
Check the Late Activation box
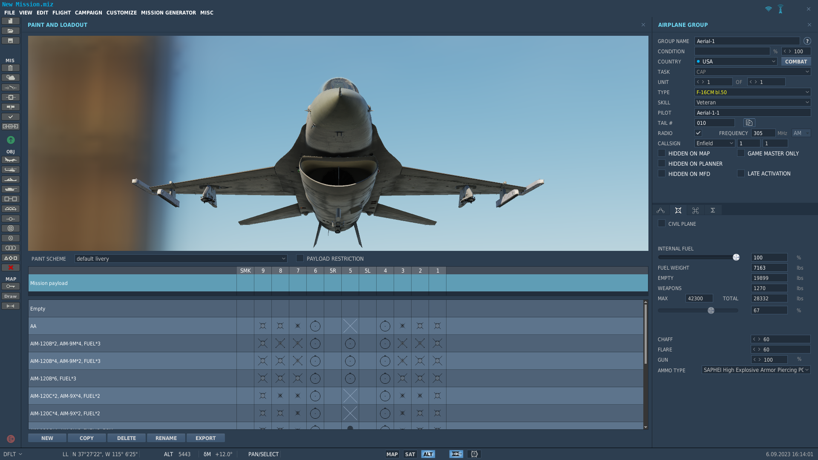741,173
